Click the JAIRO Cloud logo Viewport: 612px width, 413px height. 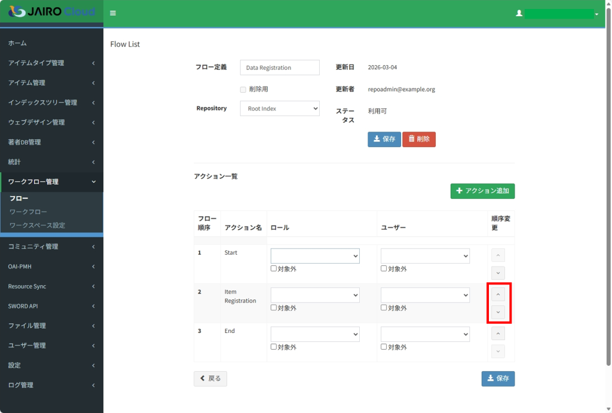click(x=51, y=12)
